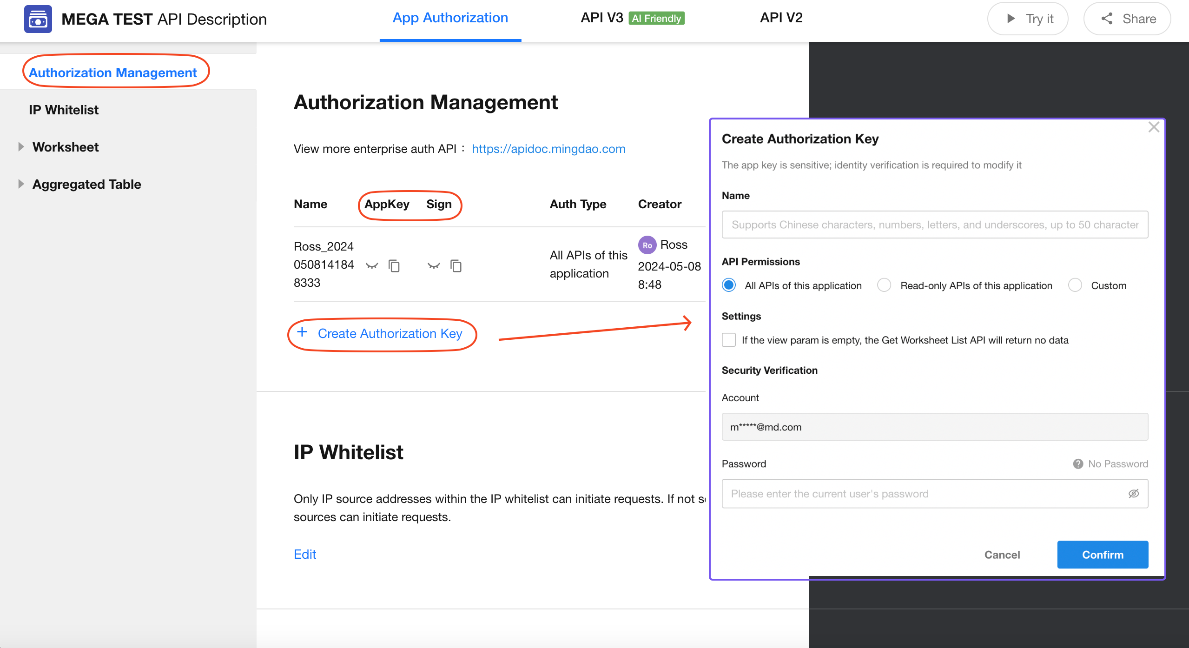The image size is (1189, 648).
Task: Copy the AppKey using copy icon
Action: pos(394,266)
